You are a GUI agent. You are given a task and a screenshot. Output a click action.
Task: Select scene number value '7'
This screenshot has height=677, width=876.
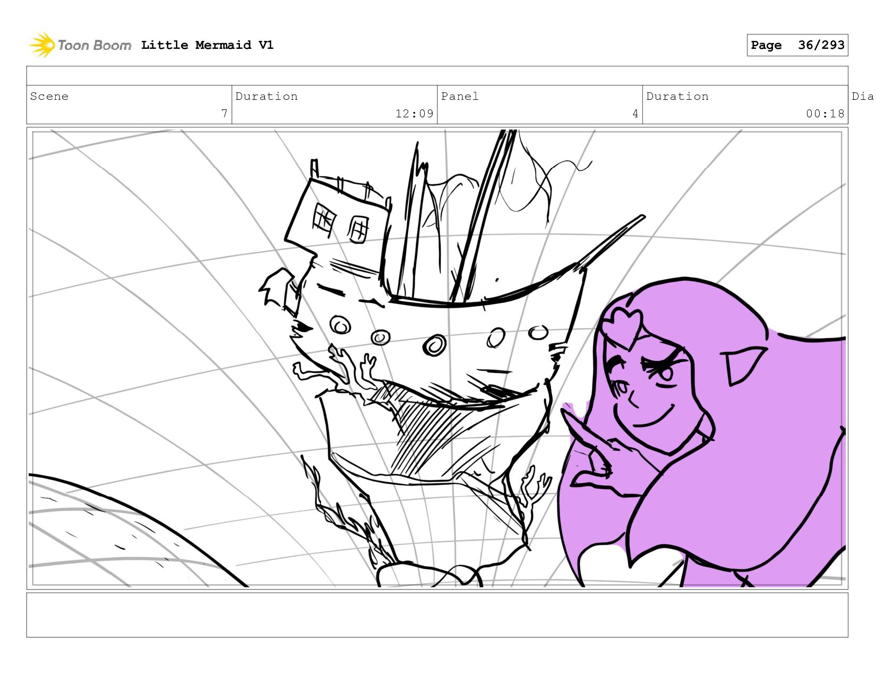click(x=224, y=114)
